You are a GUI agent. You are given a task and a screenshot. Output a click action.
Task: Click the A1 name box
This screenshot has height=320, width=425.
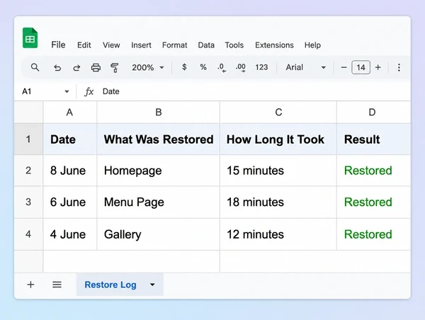click(x=45, y=91)
